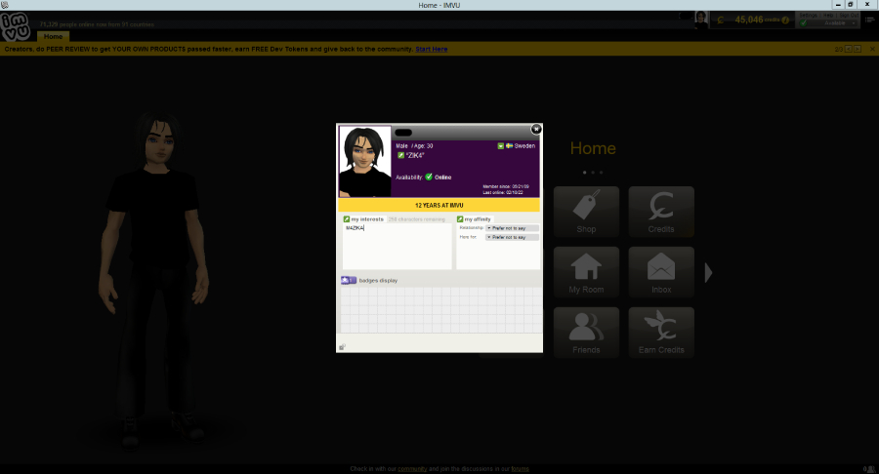Image resolution: width=879 pixels, height=474 pixels.
Task: Click Sign Out in header
Action: (848, 15)
